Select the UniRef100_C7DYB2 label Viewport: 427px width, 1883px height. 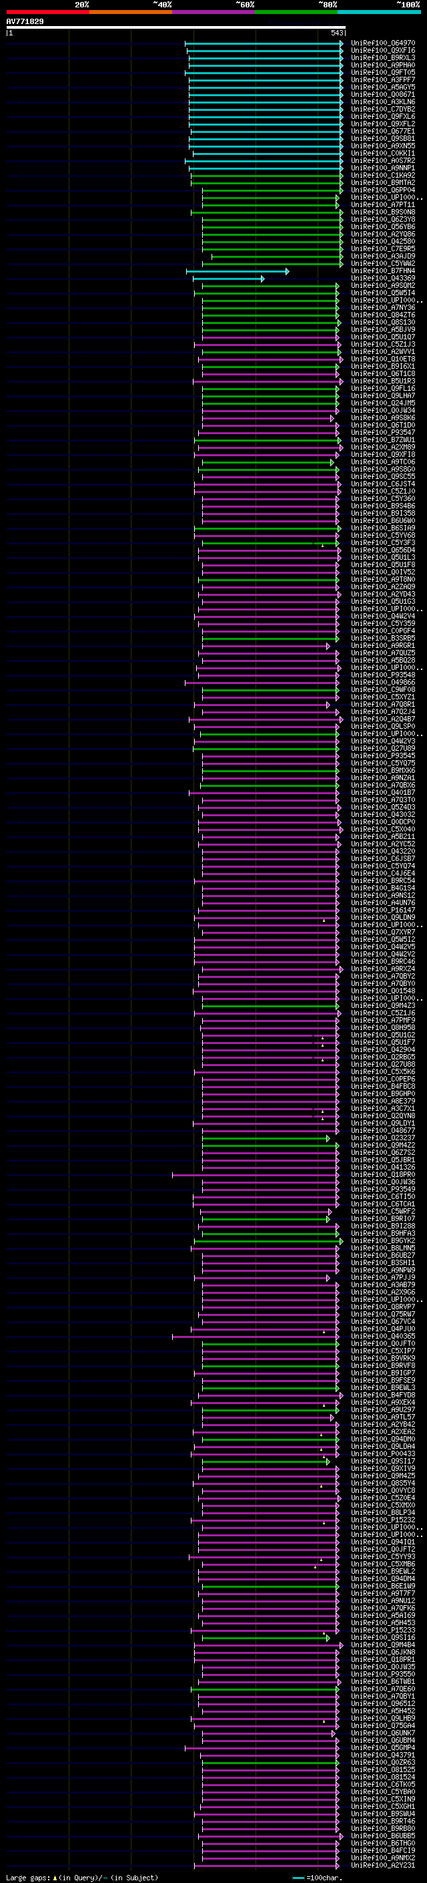tap(383, 109)
